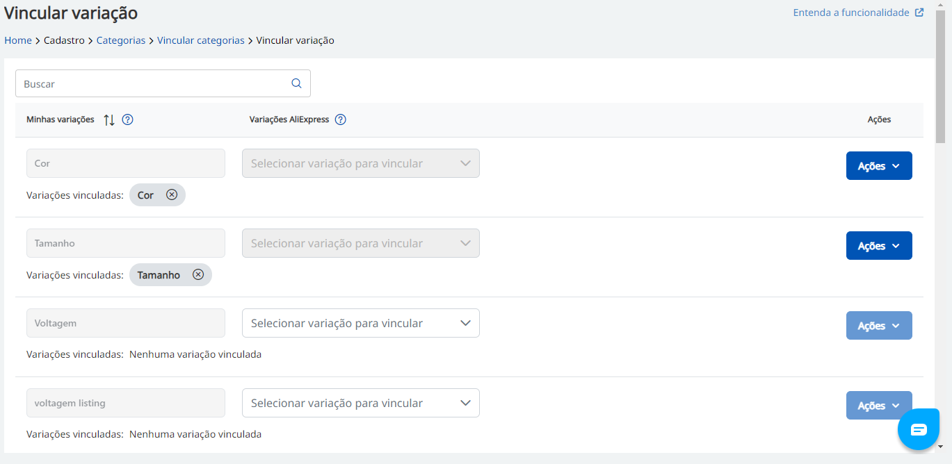Expand variation dropdown for voltagem listing
Screen dimensions: 952x464
360,403
